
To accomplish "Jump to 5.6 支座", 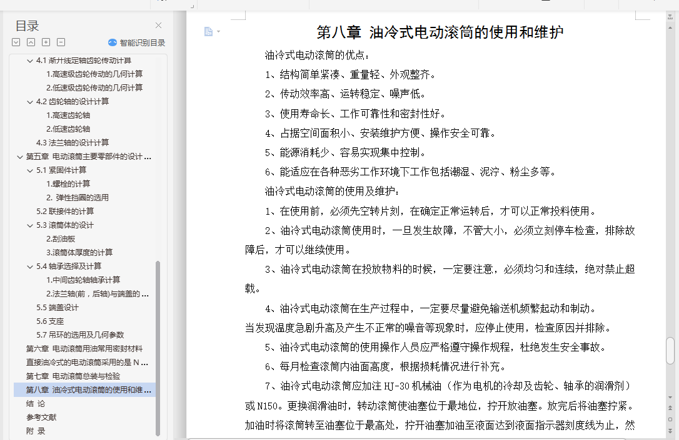I will pos(50,321).
